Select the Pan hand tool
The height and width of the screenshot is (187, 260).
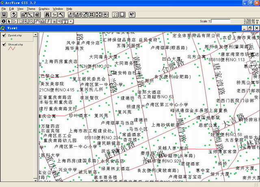(37, 22)
